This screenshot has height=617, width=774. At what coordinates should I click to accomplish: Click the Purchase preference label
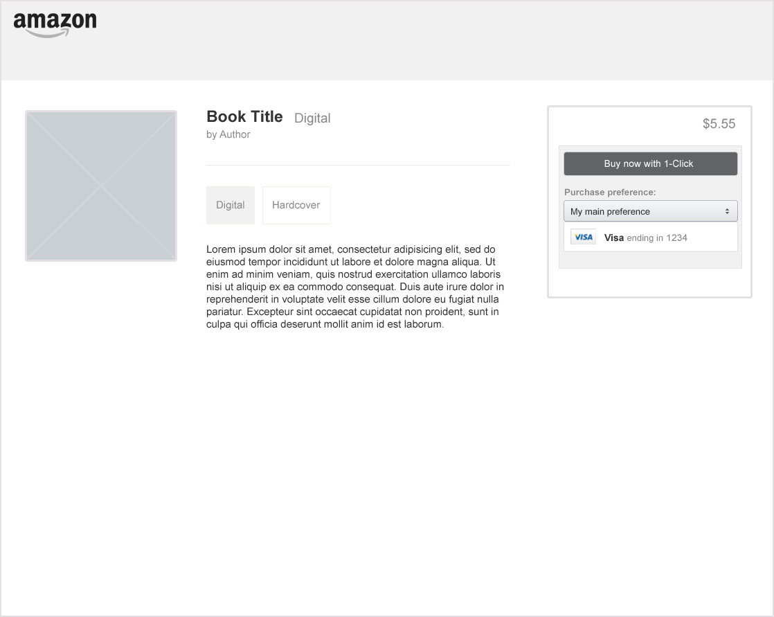(610, 192)
